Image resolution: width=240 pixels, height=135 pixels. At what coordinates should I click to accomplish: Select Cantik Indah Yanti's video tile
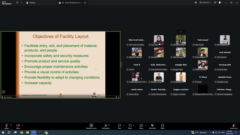coord(136,77)
